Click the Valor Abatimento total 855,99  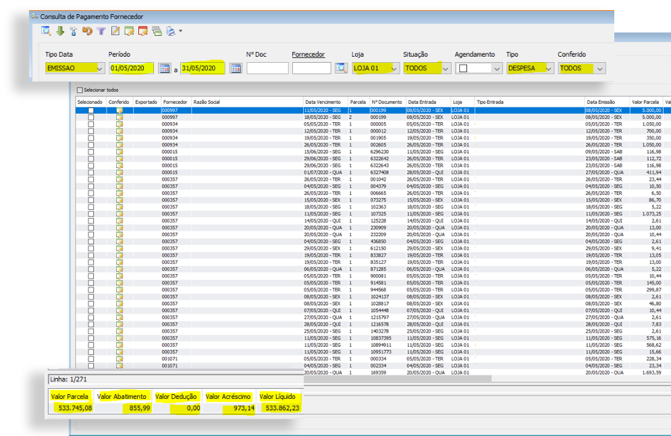[x=140, y=408]
